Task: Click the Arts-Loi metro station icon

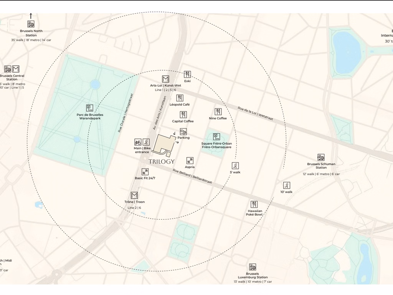Action: pos(165,79)
